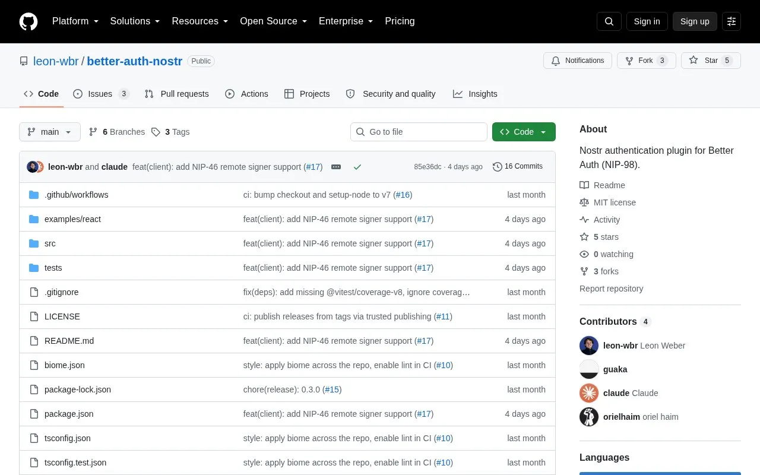Switch to the Actions tab
This screenshot has height=475, width=760.
click(246, 94)
